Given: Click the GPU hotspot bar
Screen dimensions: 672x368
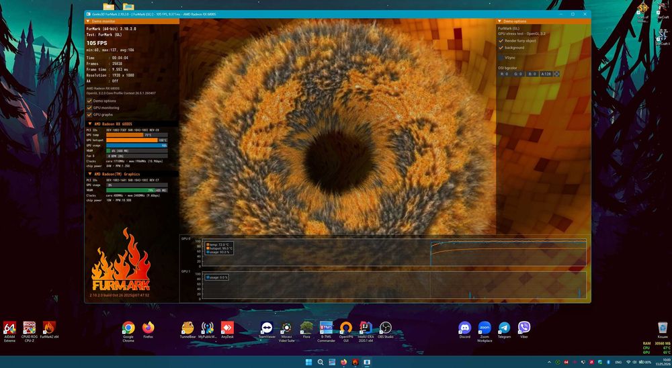Looking at the screenshot, I should (136, 140).
